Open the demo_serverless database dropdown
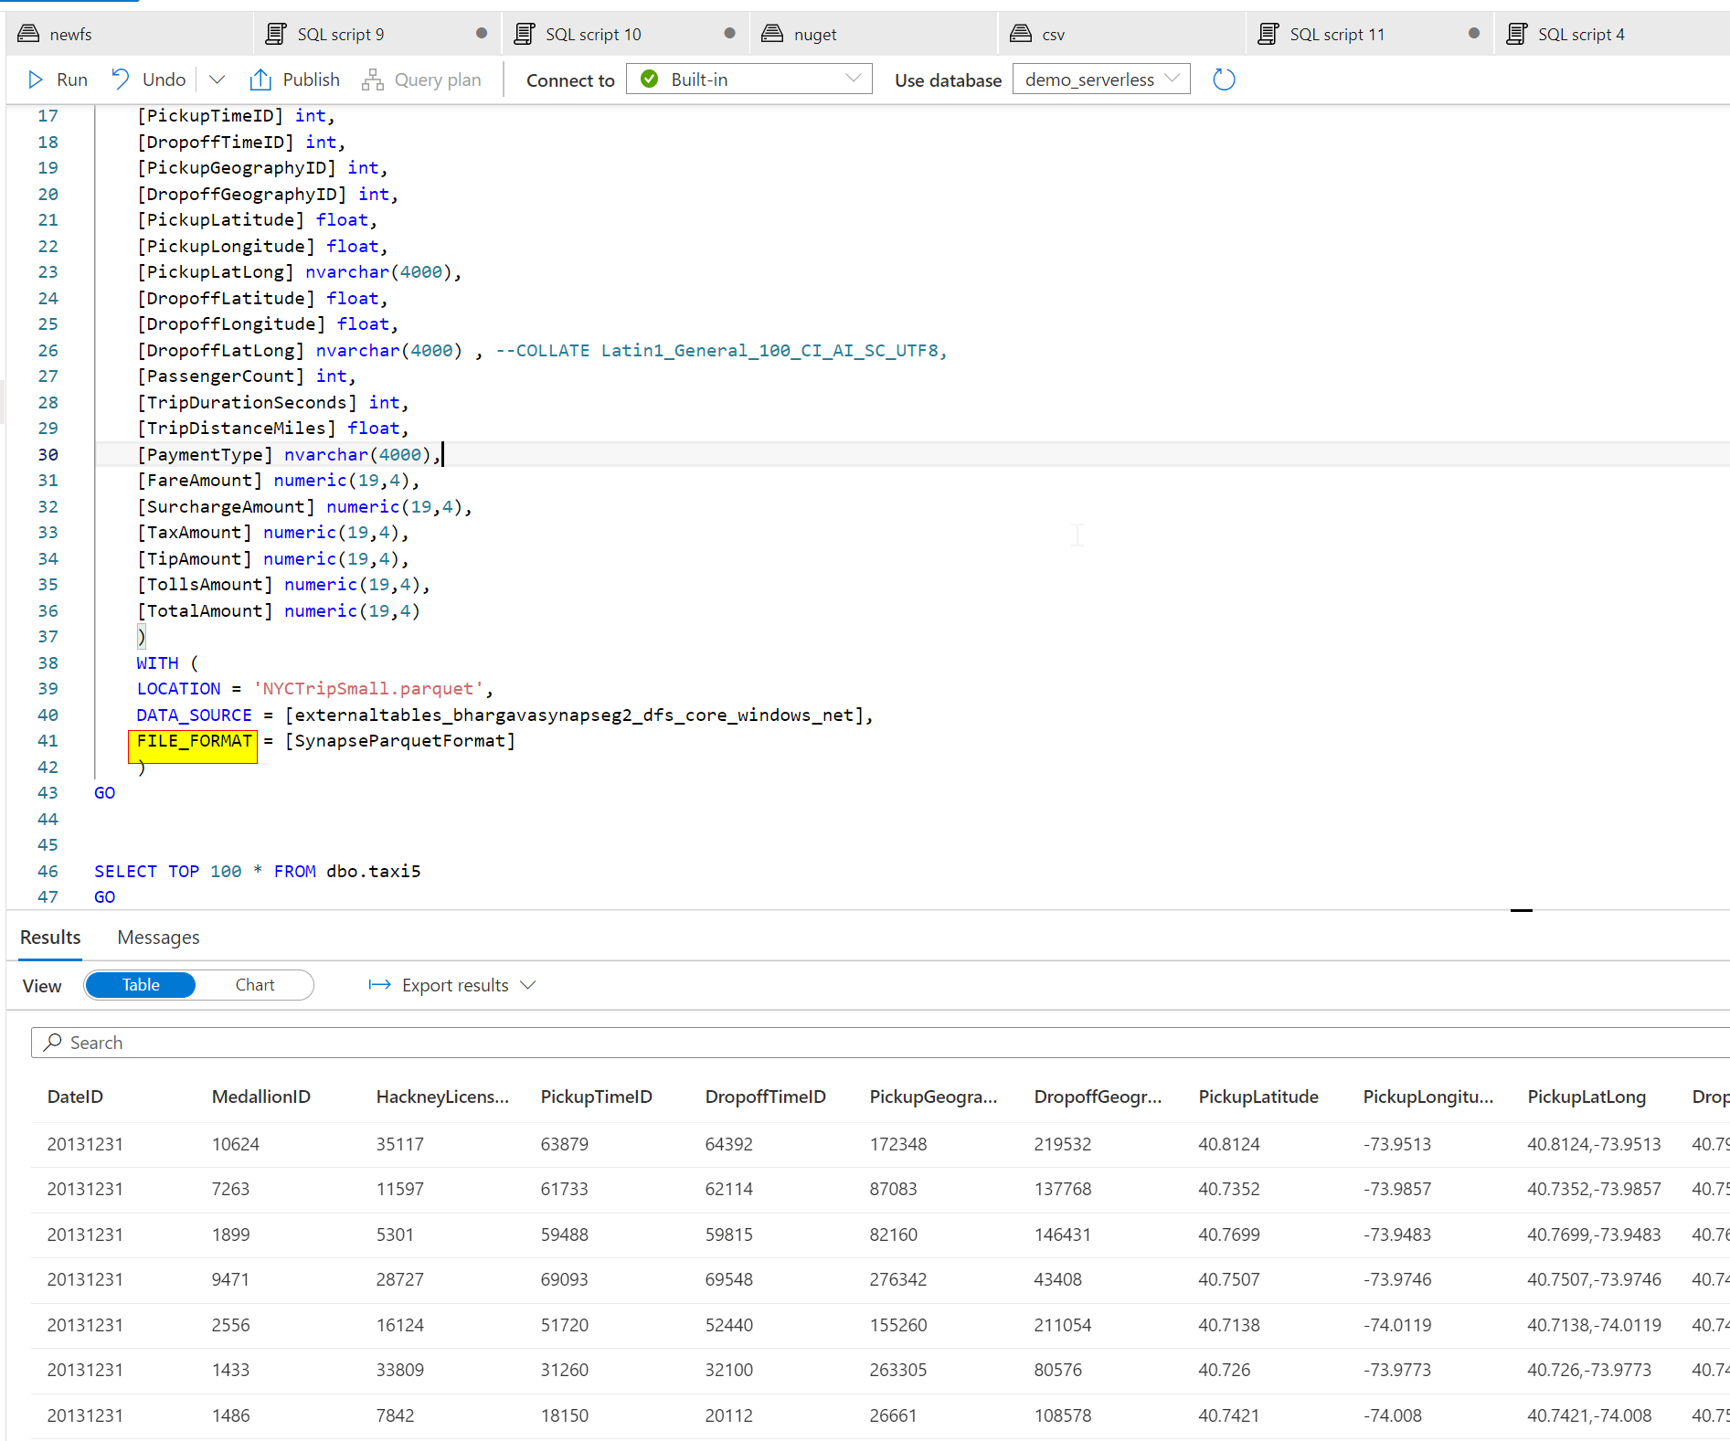The width and height of the screenshot is (1730, 1441). point(1173,79)
